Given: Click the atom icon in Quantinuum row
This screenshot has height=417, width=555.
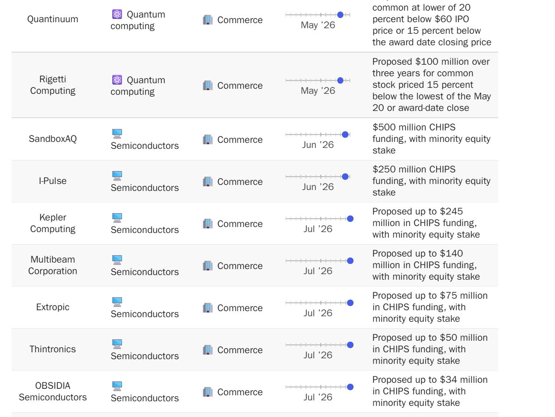Looking at the screenshot, I should (x=117, y=14).
